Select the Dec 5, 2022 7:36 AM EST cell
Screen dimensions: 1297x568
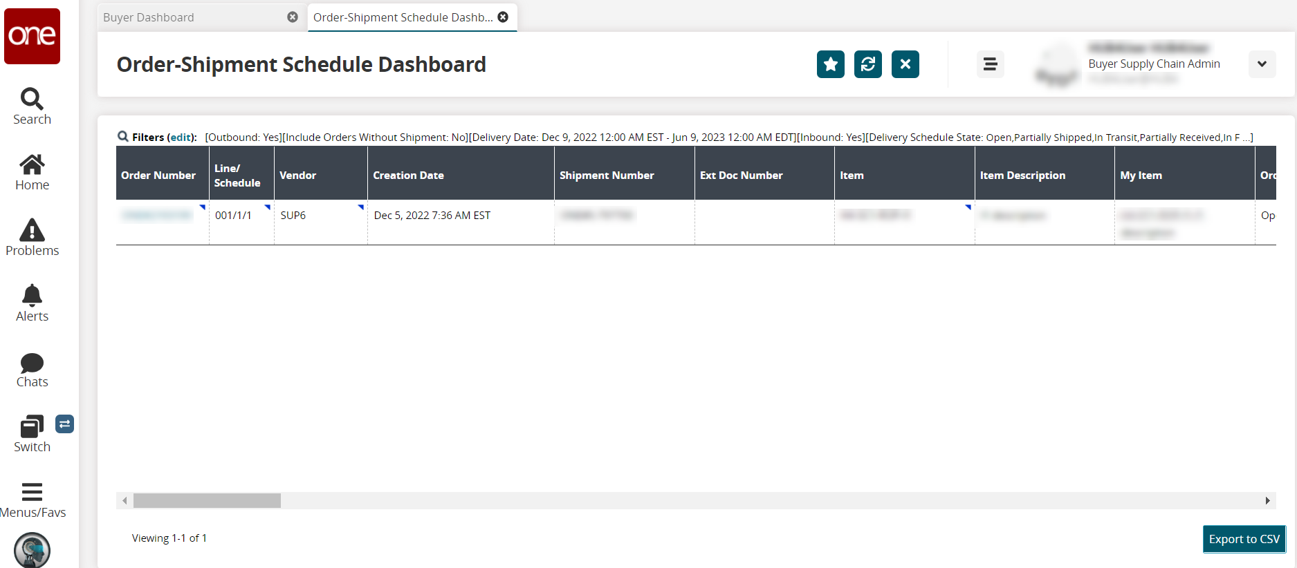click(461, 223)
